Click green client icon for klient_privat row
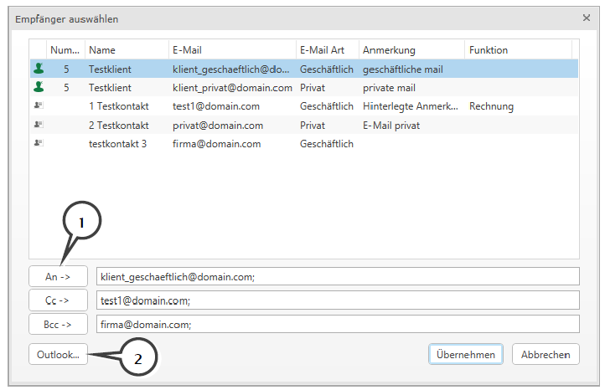The width and height of the screenshot is (605, 390). click(38, 88)
